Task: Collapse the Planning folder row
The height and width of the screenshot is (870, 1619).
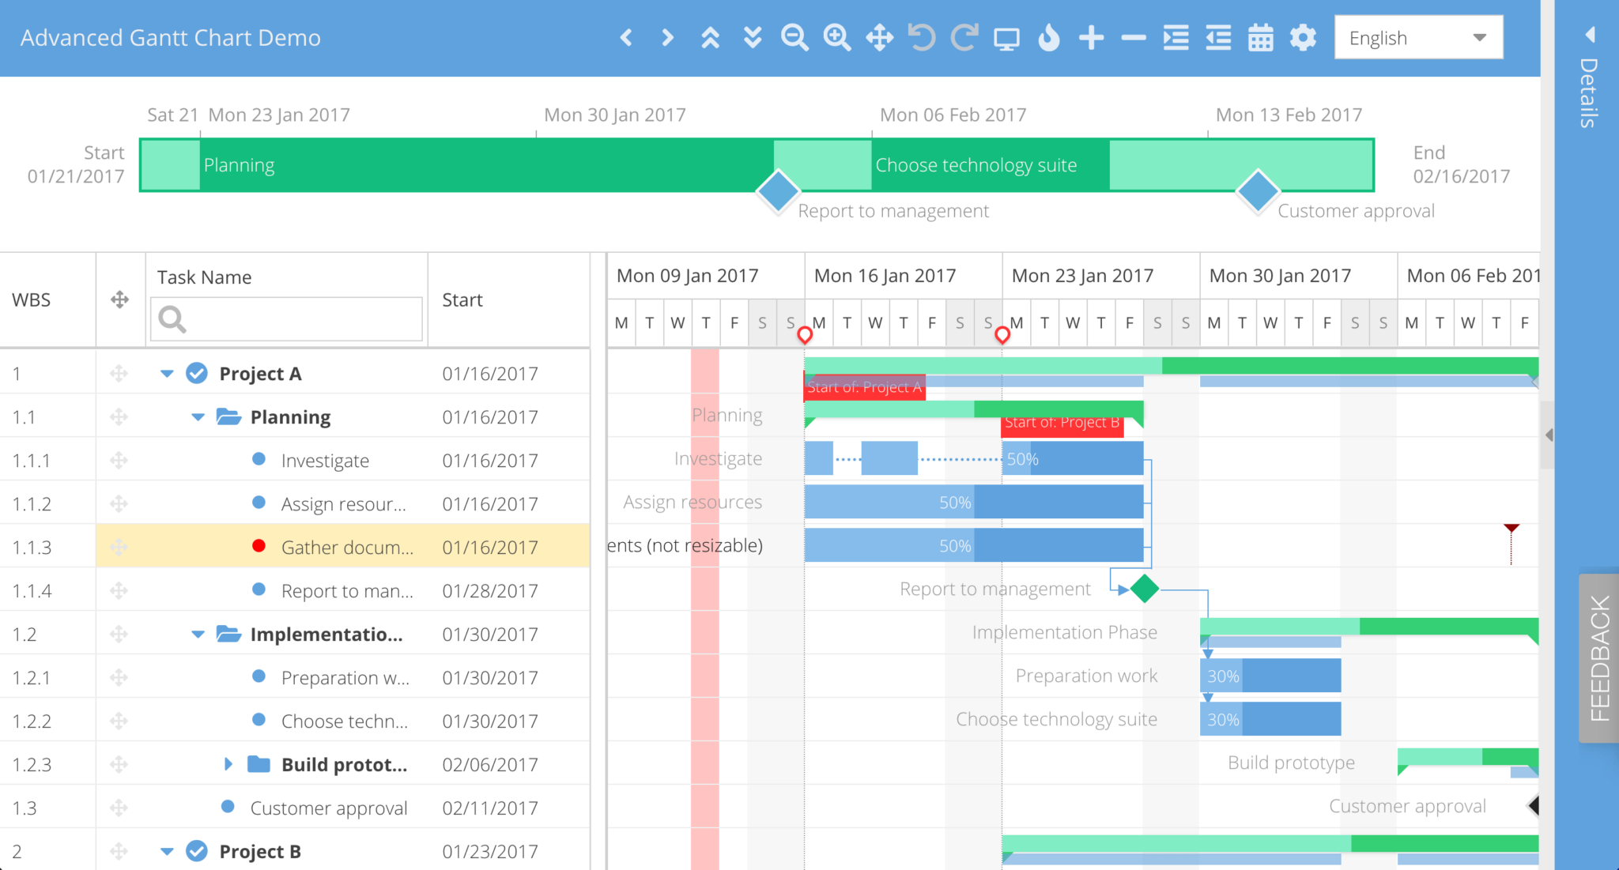Action: coord(198,417)
